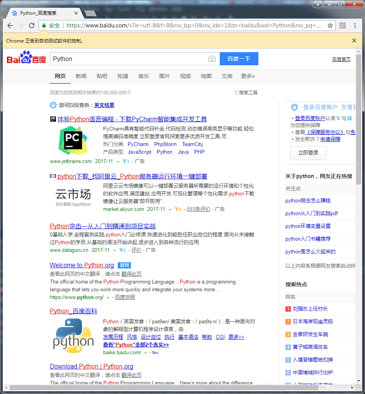Click the 百度一下 search button
The width and height of the screenshot is (365, 394).
(239, 59)
